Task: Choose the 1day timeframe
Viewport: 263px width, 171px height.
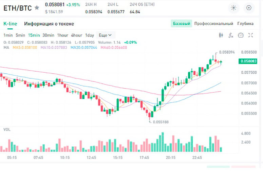Action: click(x=90, y=35)
